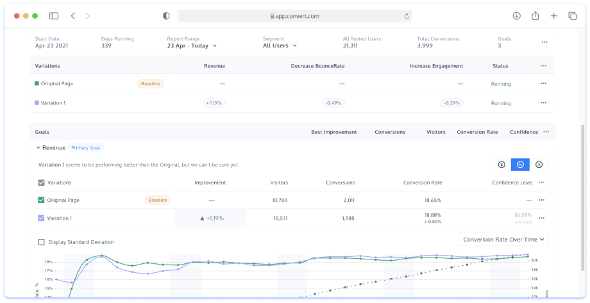This screenshot has height=303, width=590.
Task: Open the Segment All Users dropdown
Action: pos(280,45)
